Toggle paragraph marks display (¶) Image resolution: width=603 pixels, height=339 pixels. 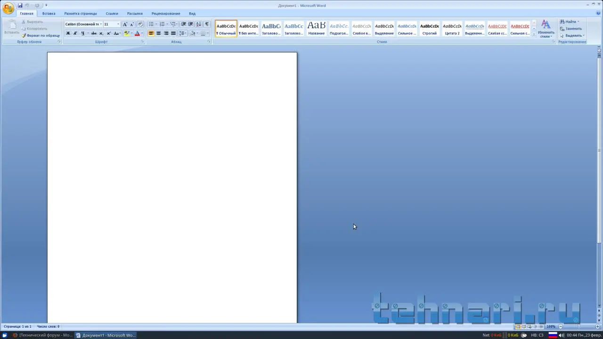tap(207, 24)
